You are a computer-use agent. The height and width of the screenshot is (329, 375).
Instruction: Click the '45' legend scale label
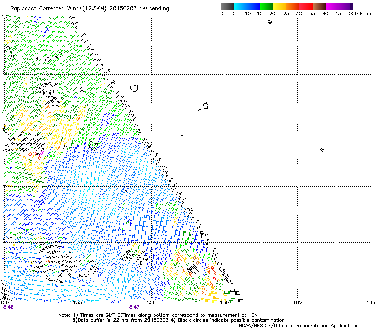point(338,14)
